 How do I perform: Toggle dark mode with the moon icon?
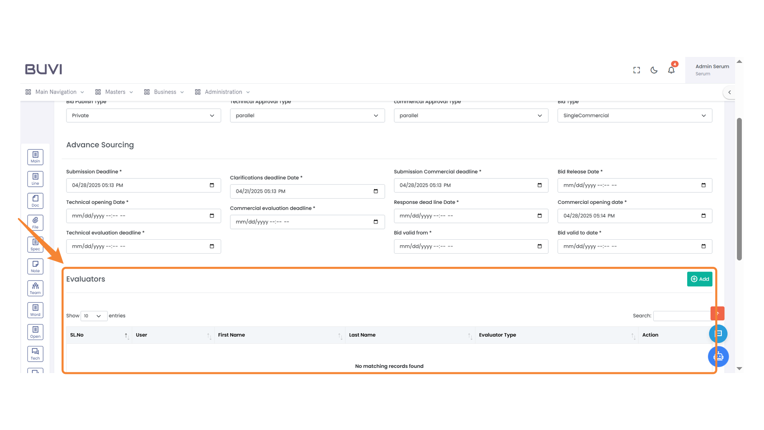tap(654, 70)
